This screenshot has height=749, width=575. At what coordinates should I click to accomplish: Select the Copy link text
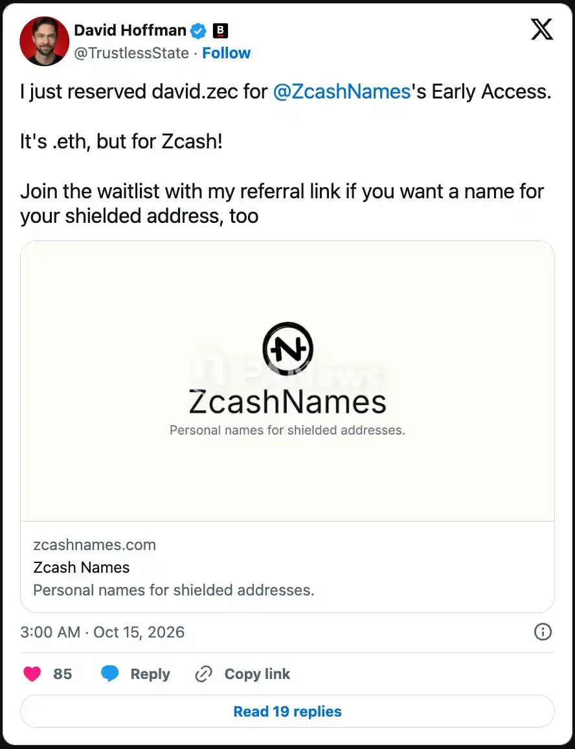[257, 674]
